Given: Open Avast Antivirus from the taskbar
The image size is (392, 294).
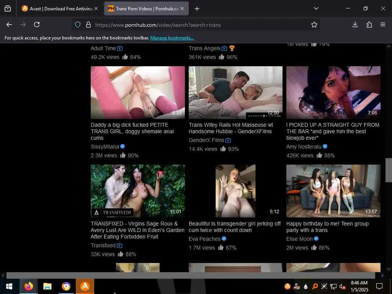Looking at the screenshot, I should click(x=85, y=286).
